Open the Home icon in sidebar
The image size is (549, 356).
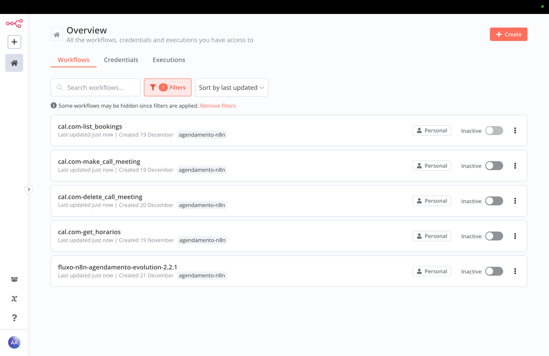tap(14, 63)
